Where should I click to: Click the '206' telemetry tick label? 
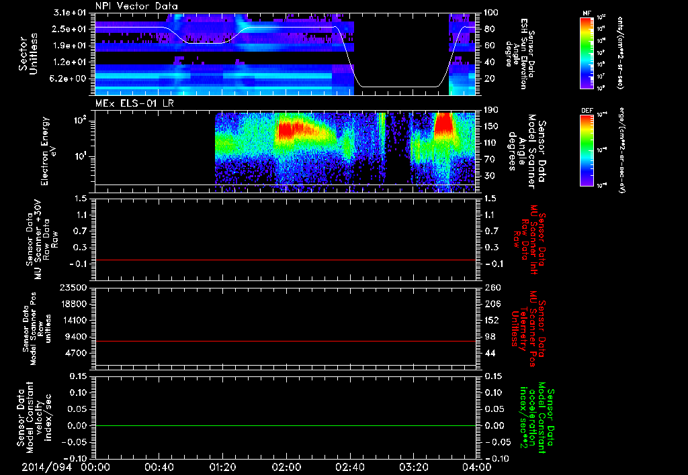pos(492,304)
